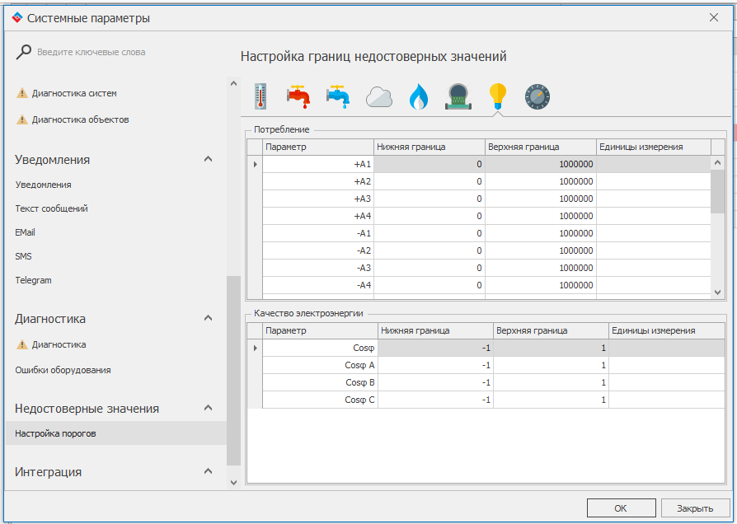The image size is (737, 524).
Task: Select the cloud steam icon tab
Action: [378, 96]
